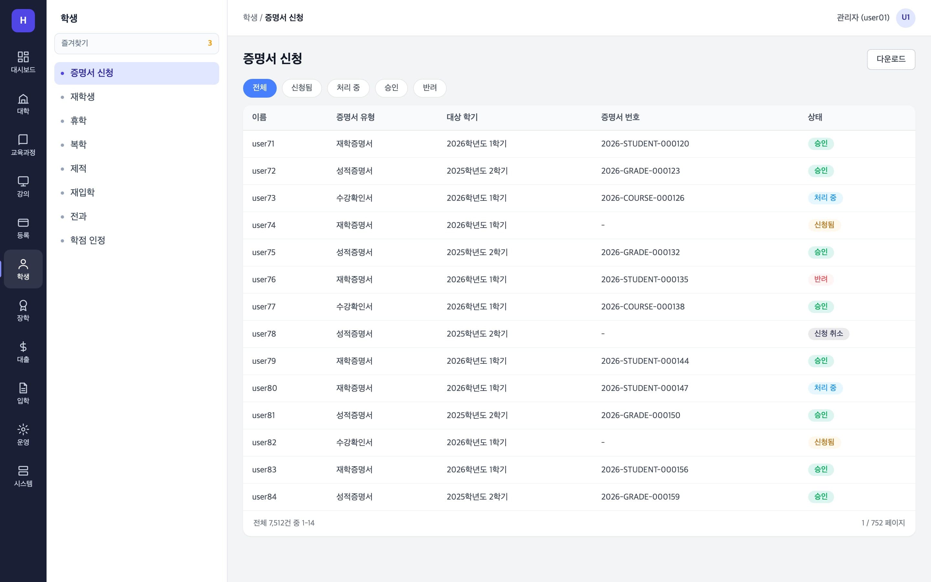Filter by 반려 status tab
The width and height of the screenshot is (931, 582).
(x=430, y=88)
